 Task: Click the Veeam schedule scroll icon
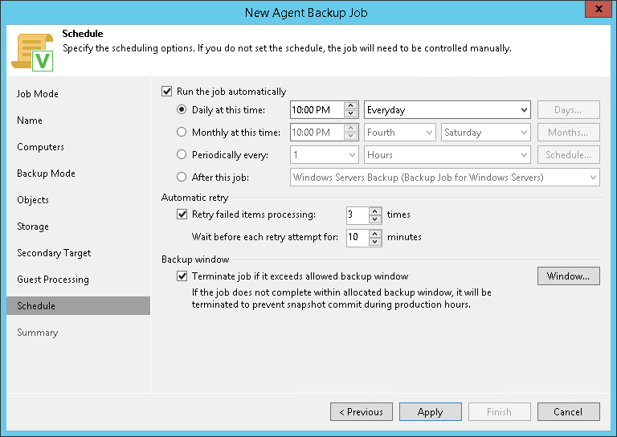click(x=32, y=52)
